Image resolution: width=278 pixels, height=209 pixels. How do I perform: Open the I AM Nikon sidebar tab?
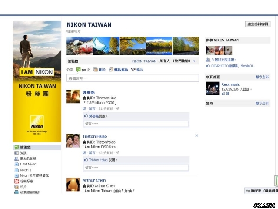(28, 165)
